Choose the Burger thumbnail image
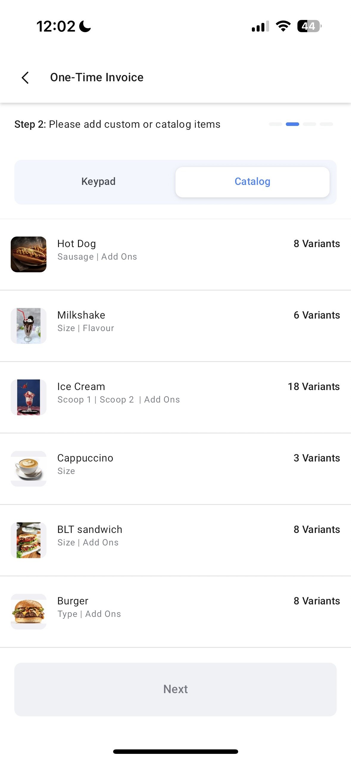This screenshot has width=351, height=761. [29, 612]
